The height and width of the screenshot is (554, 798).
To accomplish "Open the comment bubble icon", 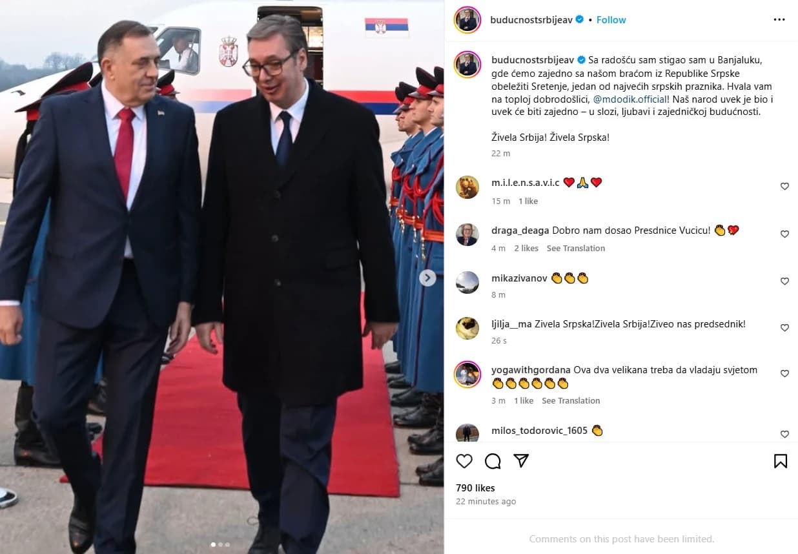I will click(493, 460).
